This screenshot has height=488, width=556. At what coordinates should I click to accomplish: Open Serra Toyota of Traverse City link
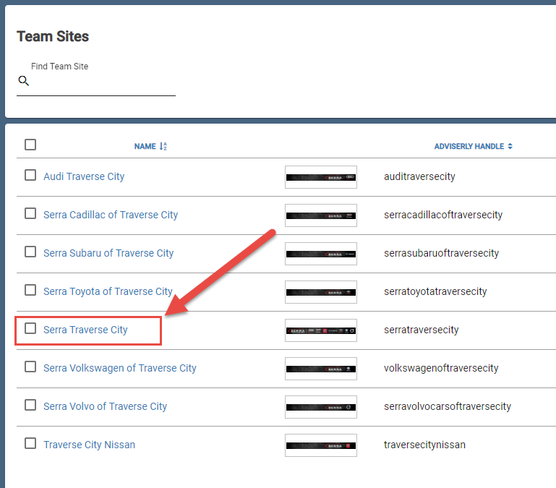108,291
